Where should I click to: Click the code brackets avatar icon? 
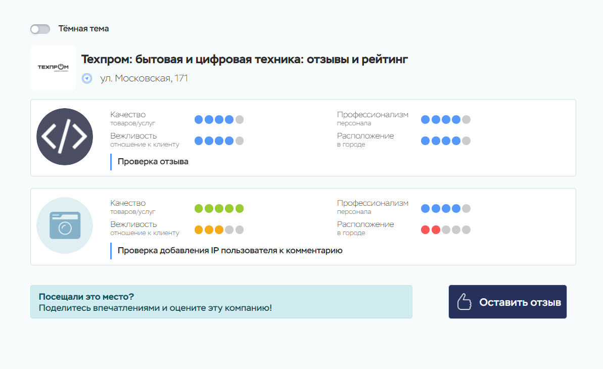65,136
